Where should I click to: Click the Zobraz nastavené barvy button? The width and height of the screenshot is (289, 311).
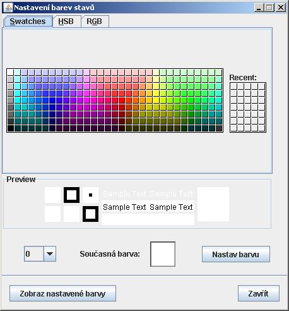click(x=62, y=293)
